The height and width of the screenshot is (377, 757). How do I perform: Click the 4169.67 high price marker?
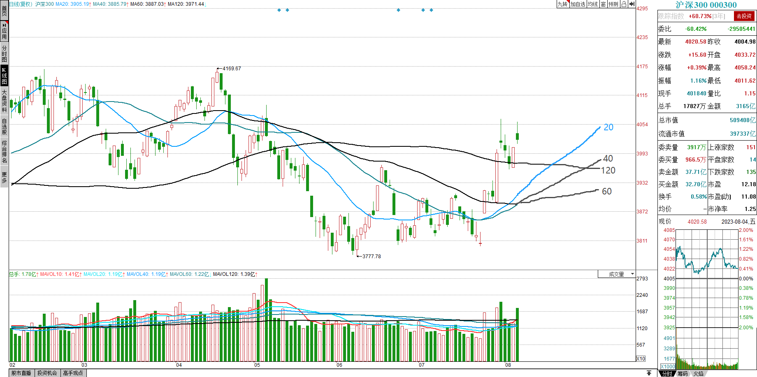(x=231, y=69)
